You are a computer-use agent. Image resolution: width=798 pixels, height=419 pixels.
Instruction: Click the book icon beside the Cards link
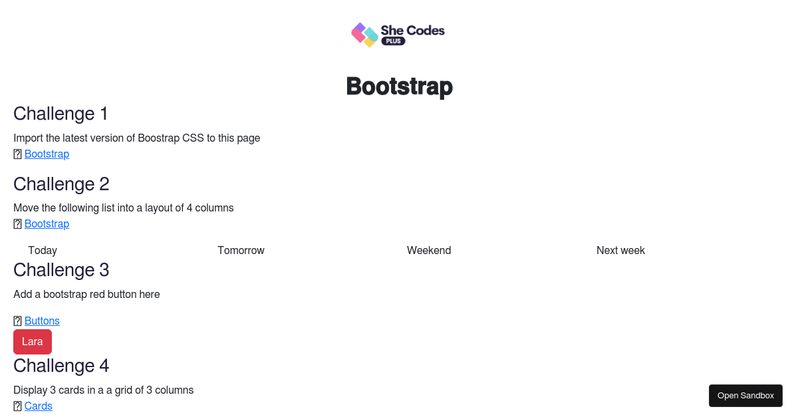[x=17, y=406]
